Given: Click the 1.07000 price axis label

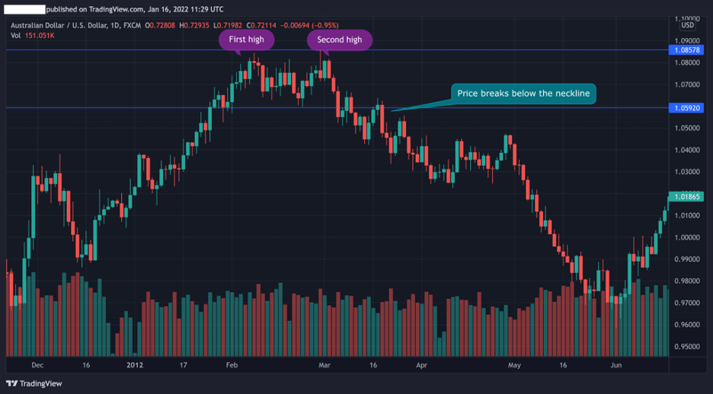Looking at the screenshot, I should click(686, 85).
